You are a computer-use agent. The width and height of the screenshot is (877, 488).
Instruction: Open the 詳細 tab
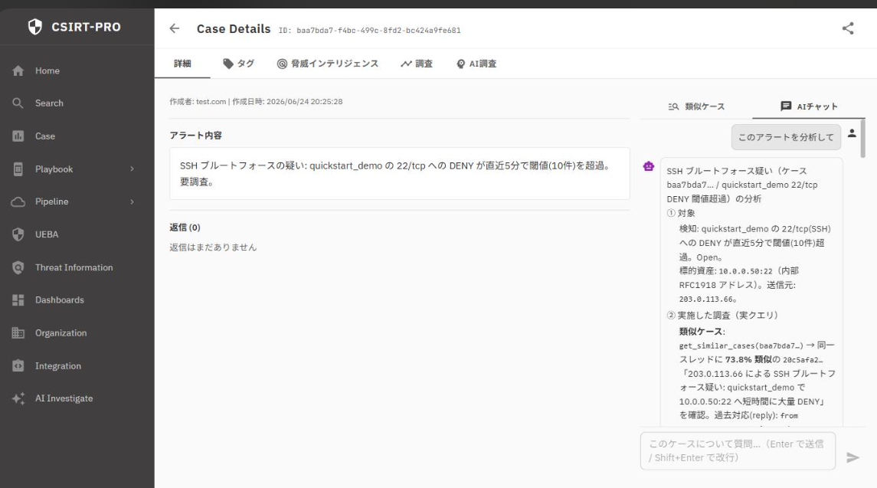(182, 64)
